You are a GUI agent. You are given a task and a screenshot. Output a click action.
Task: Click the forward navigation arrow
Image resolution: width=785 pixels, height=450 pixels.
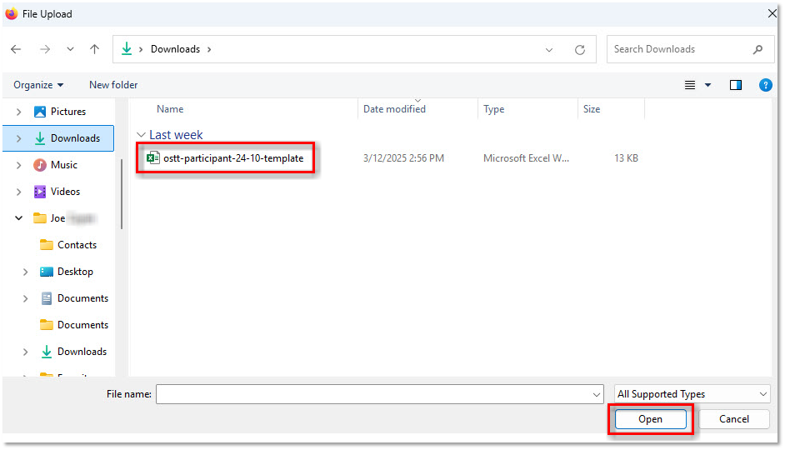point(45,49)
